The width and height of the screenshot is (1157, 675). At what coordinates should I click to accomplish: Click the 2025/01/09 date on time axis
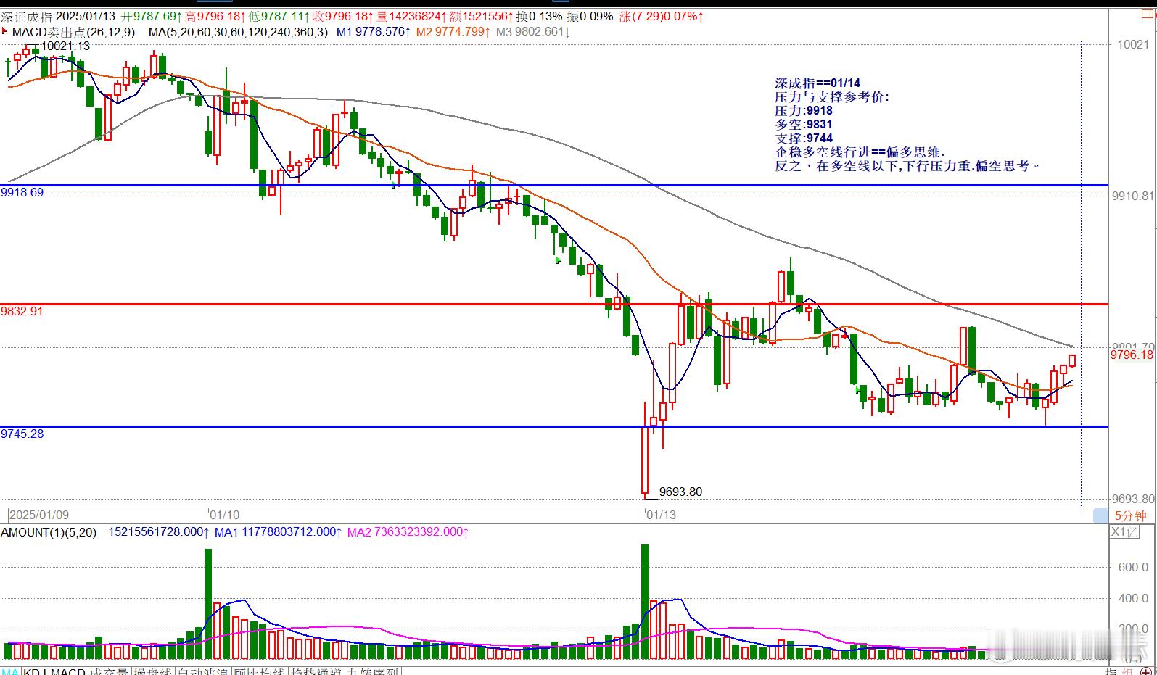(39, 515)
